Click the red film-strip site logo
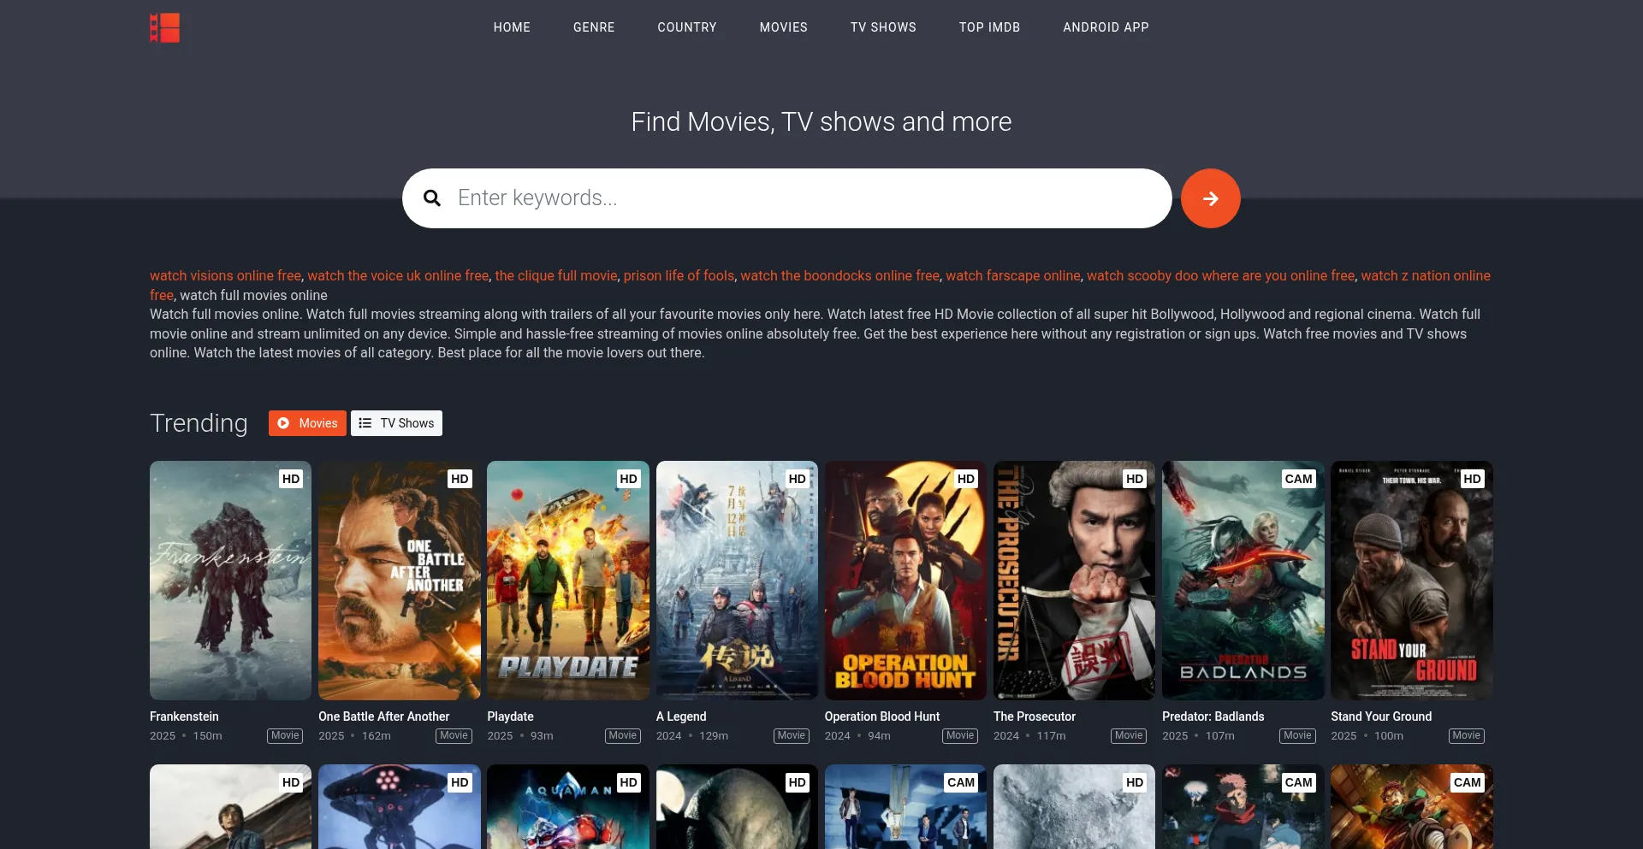Image resolution: width=1643 pixels, height=849 pixels. point(164,27)
